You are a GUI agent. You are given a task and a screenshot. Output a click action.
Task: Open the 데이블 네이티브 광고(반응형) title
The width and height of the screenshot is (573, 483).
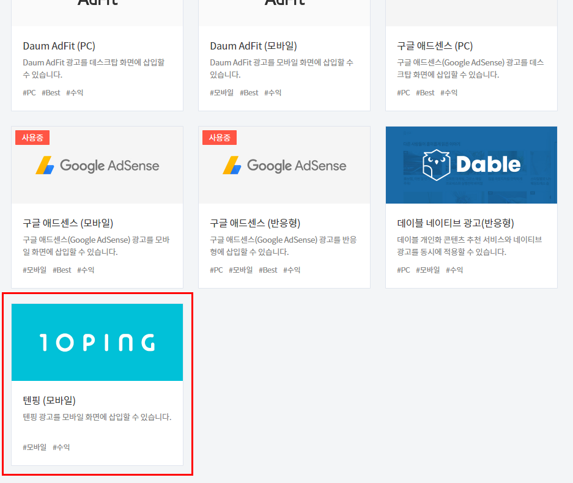(456, 223)
